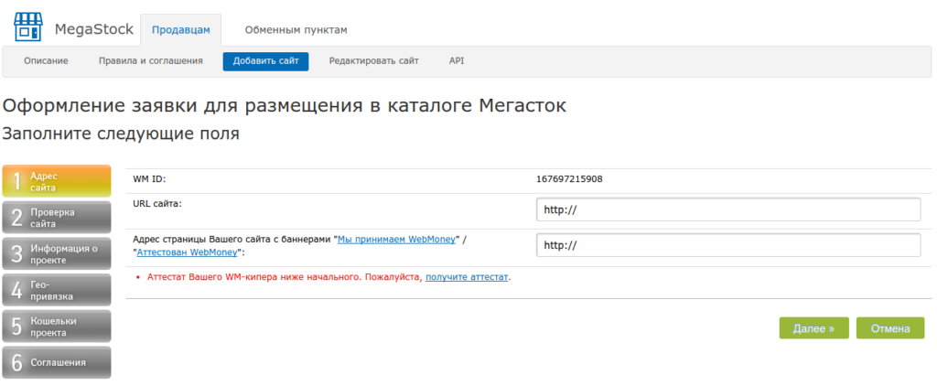Select step 6 Соглашения
This screenshot has height=386, width=937.
(x=57, y=362)
